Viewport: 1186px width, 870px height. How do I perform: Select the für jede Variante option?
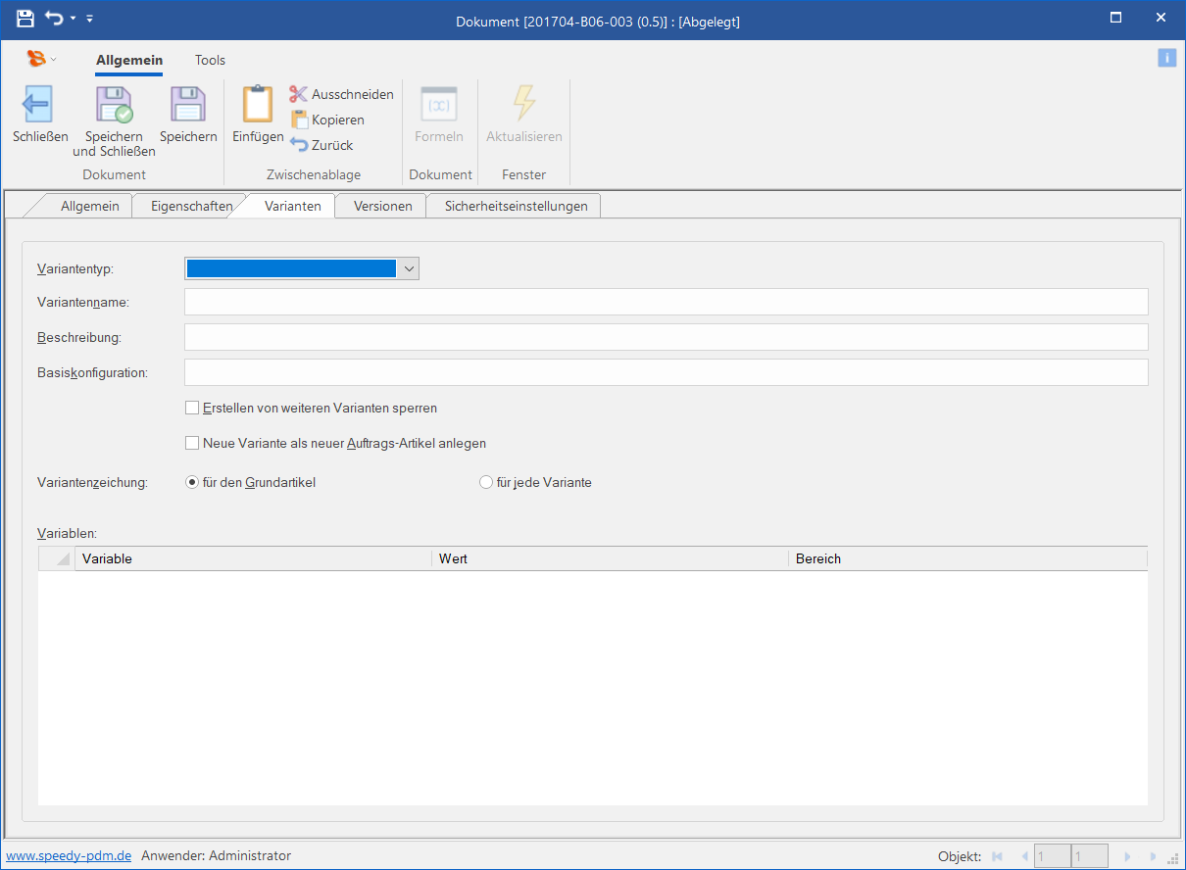486,482
